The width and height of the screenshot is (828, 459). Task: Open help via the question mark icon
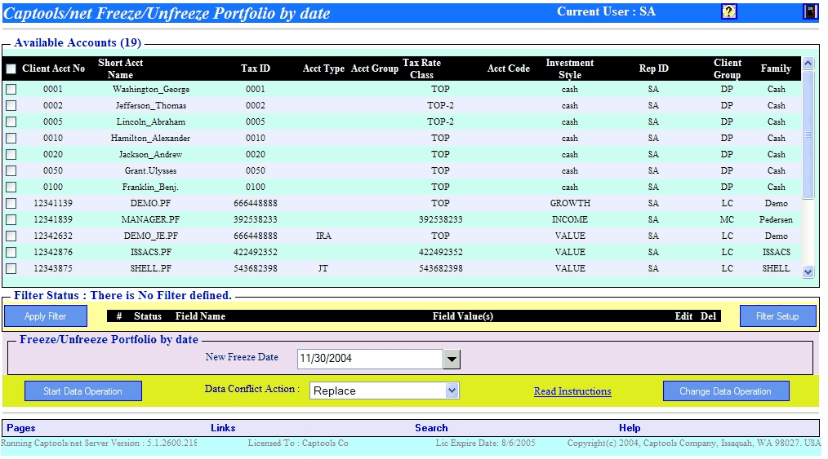tap(729, 11)
